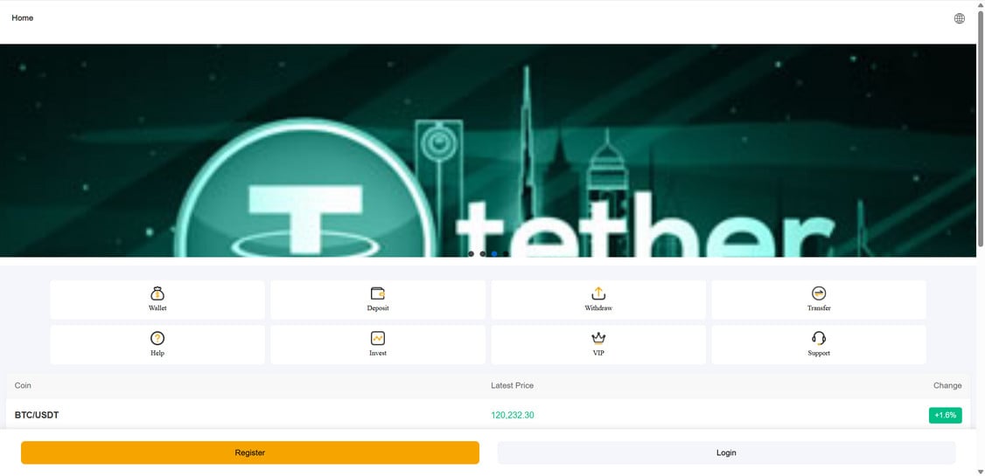Go to the Home link

pos(23,17)
